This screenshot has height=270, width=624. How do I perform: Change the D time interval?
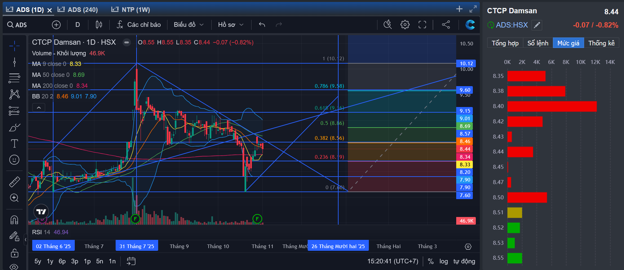point(77,25)
